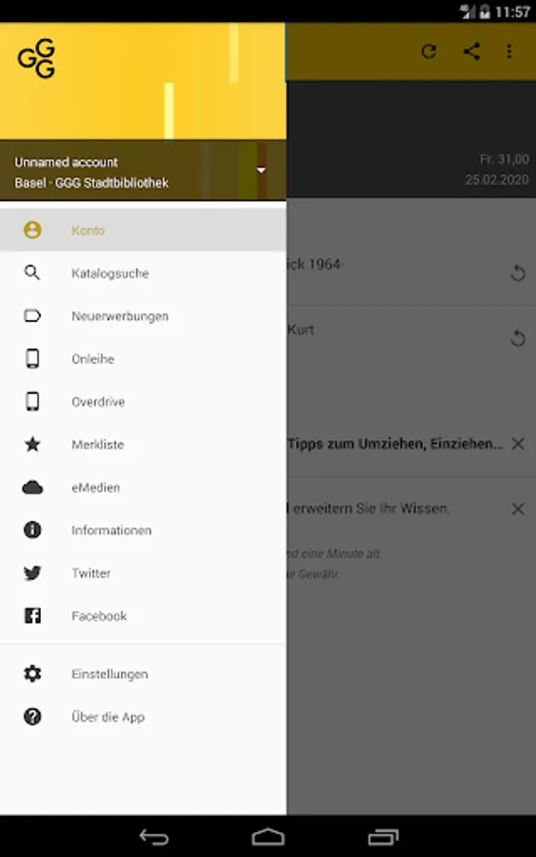Tap the Merkliste star icon
The image size is (536, 857).
coord(32,444)
